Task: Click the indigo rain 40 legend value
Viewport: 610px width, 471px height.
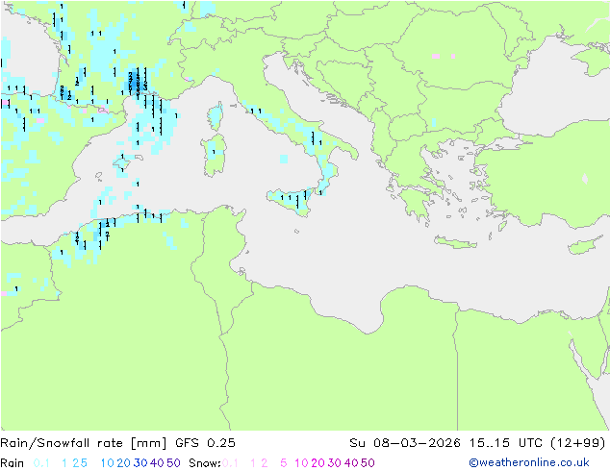Action: point(157,463)
